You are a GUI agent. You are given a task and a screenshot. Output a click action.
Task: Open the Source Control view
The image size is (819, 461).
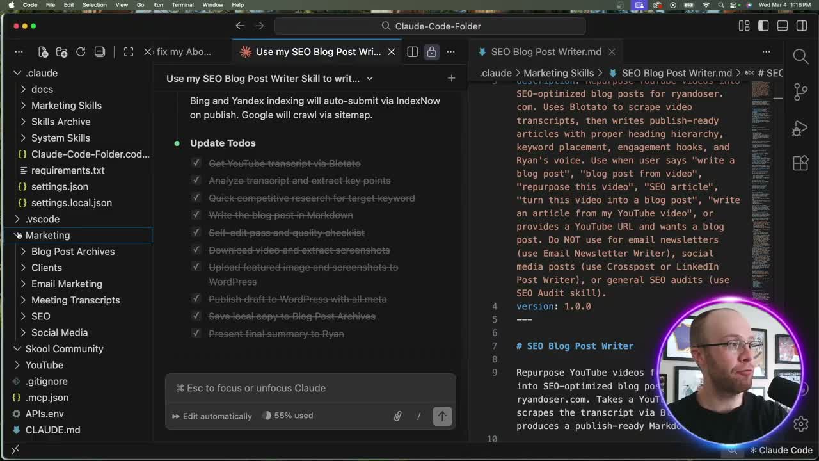[x=800, y=92]
